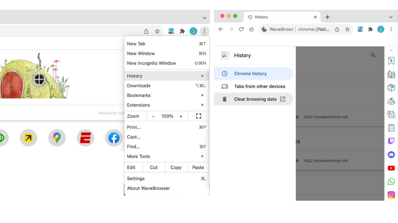
Task: Select Tabs from other devices
Action: click(259, 86)
